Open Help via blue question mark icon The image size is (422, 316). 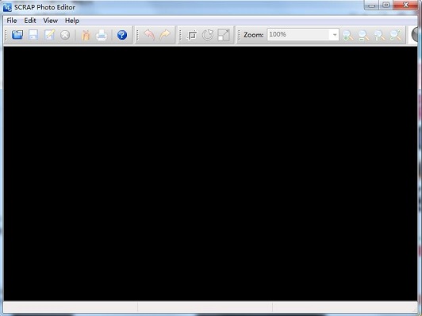pos(122,35)
